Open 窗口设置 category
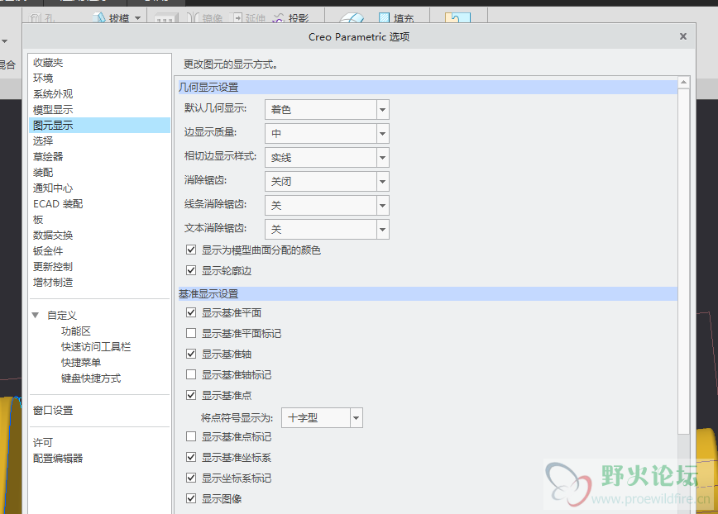The width and height of the screenshot is (718, 514). coord(53,410)
